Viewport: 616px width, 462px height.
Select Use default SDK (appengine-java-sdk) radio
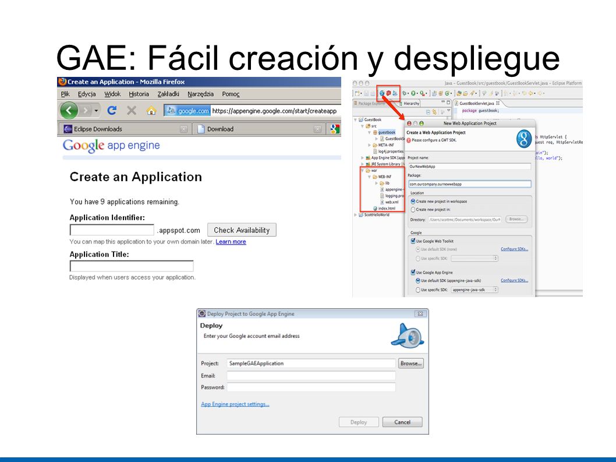[x=418, y=281]
